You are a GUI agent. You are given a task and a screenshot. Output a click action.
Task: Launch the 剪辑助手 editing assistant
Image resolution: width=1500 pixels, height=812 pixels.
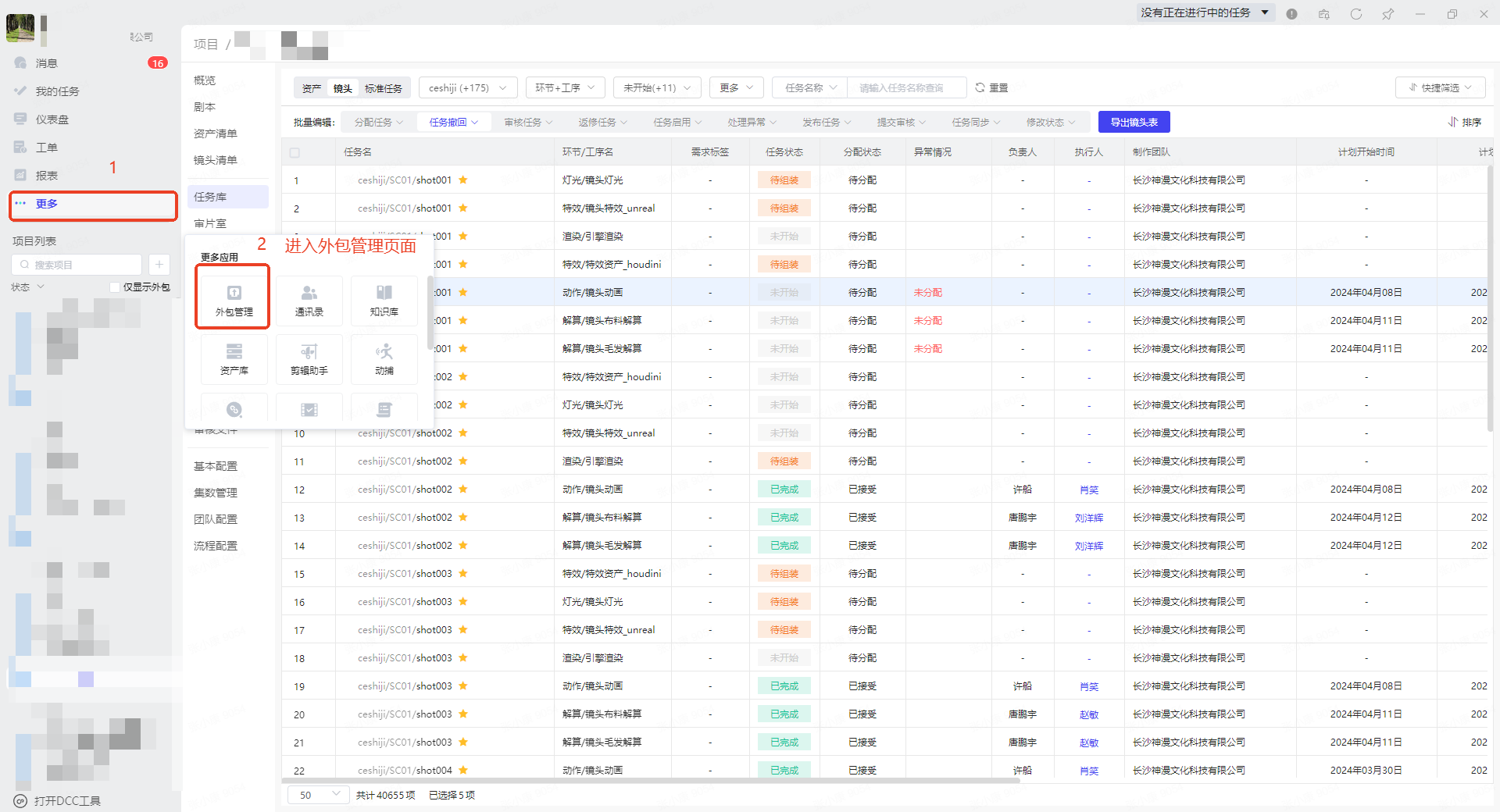(309, 358)
